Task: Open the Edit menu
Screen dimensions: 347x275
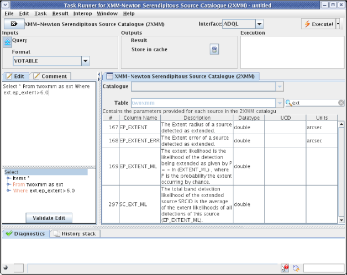Action: tap(24, 13)
